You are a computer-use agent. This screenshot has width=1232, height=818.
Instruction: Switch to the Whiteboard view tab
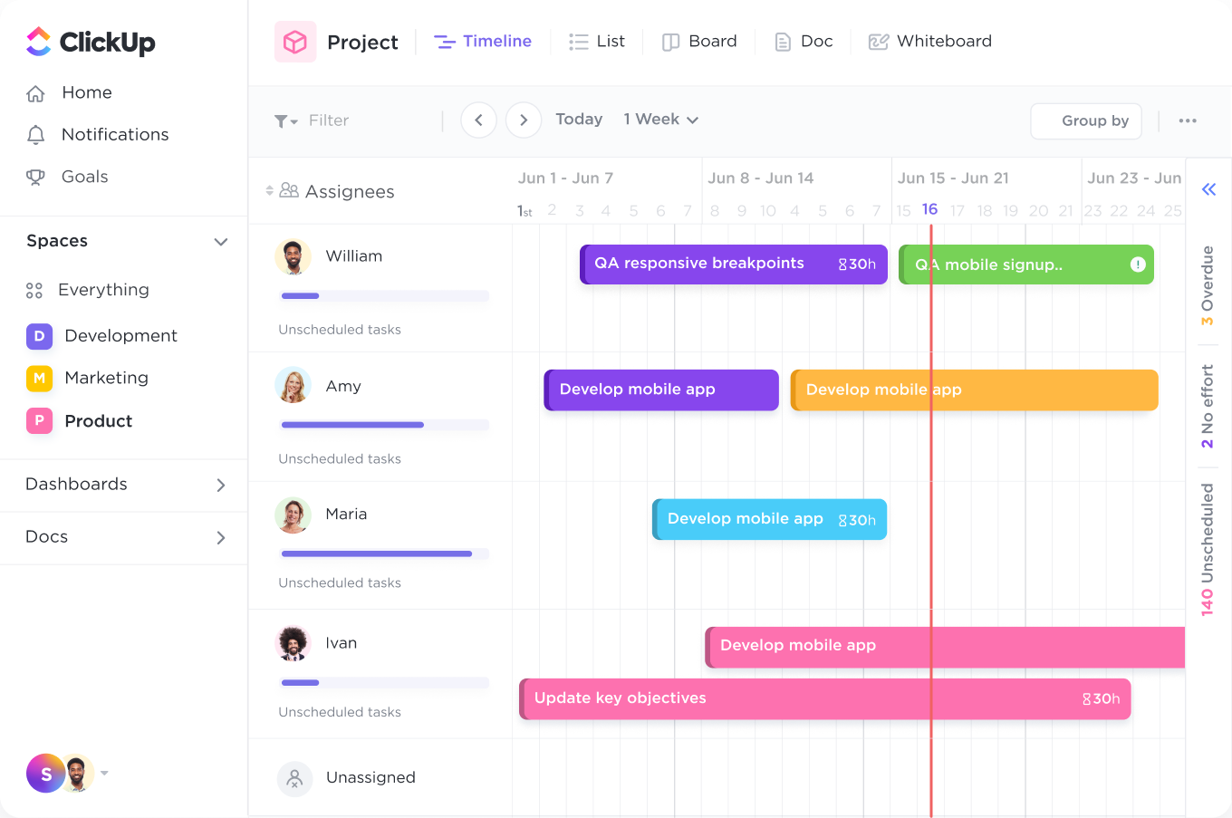click(930, 42)
